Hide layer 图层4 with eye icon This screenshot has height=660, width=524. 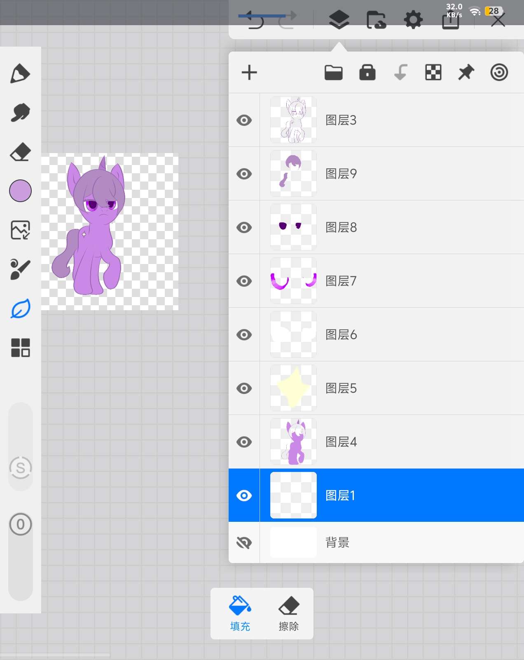pyautogui.click(x=244, y=442)
